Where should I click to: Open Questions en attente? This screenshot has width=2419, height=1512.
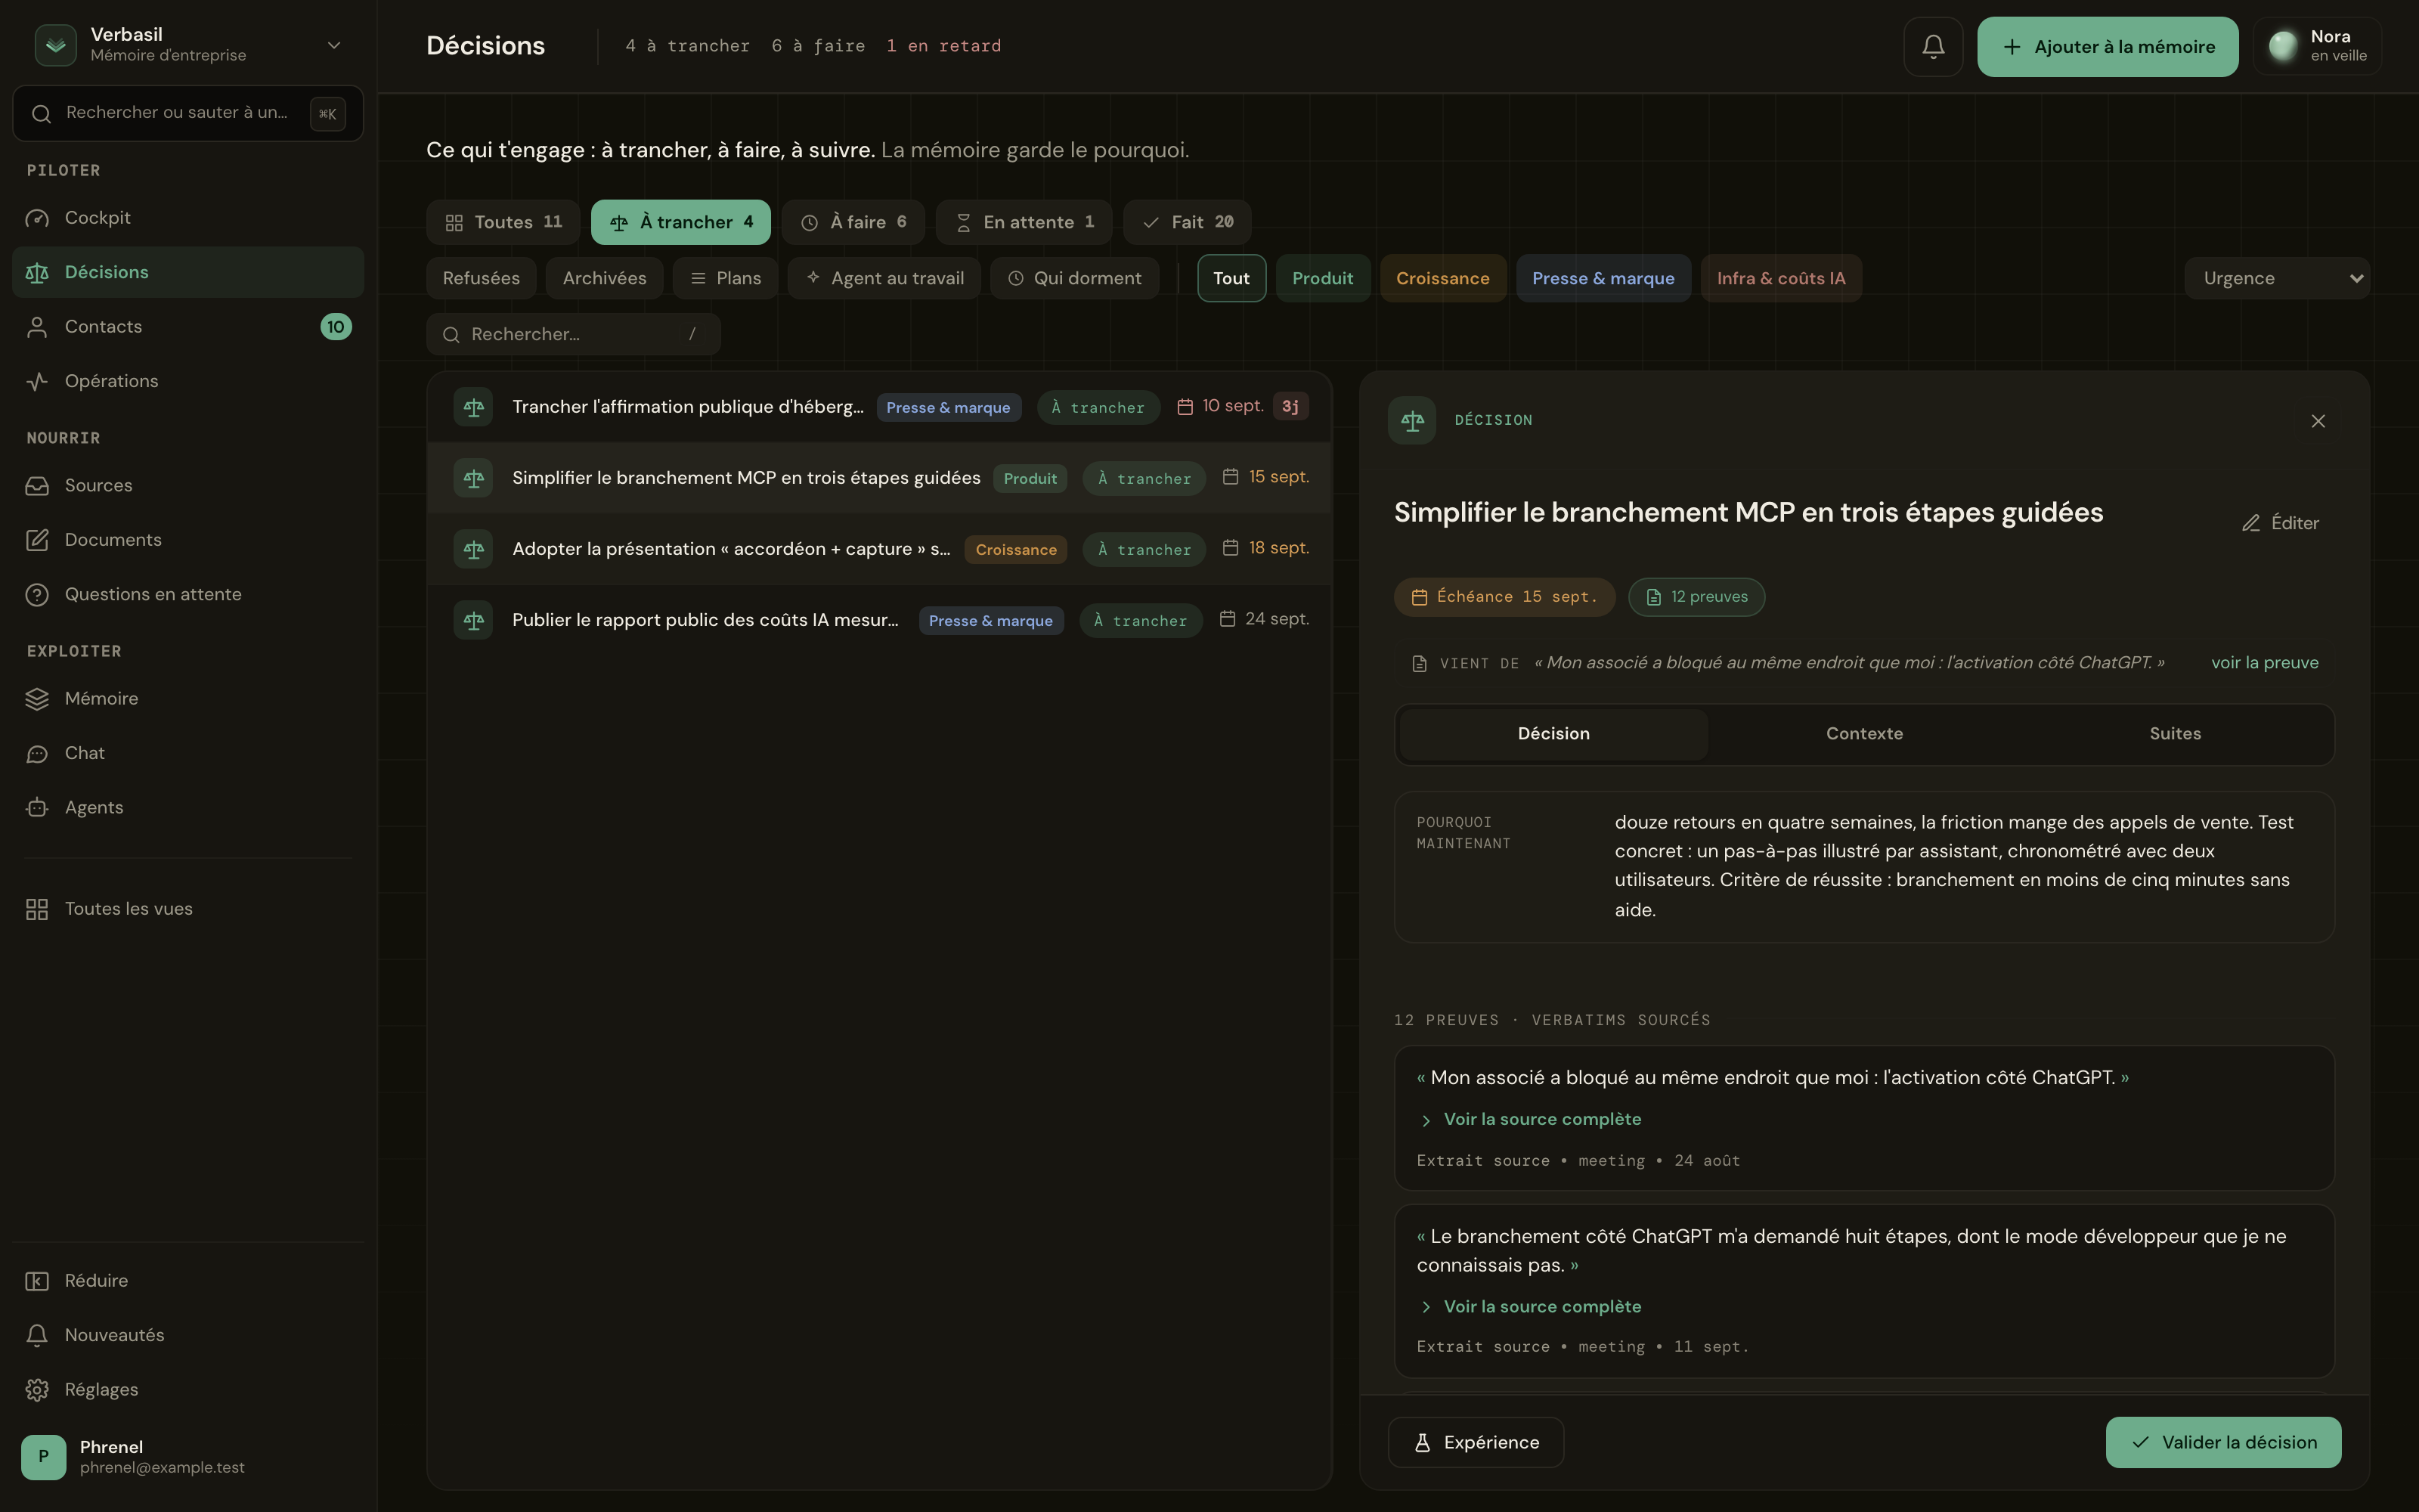pyautogui.click(x=188, y=594)
